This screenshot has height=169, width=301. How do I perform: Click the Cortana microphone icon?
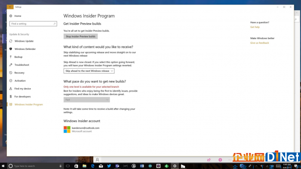pos(61,166)
